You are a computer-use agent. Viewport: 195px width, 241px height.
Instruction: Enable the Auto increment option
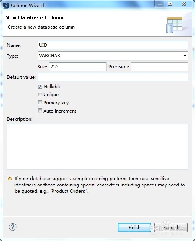pyautogui.click(x=40, y=111)
